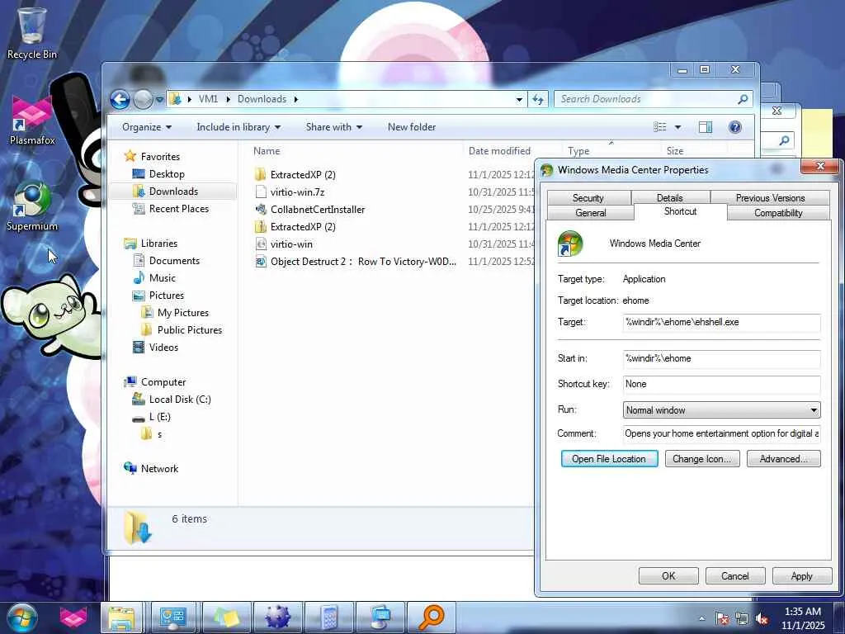Viewport: 845px width, 634px height.
Task: Switch to the Details tab
Action: [x=670, y=198]
